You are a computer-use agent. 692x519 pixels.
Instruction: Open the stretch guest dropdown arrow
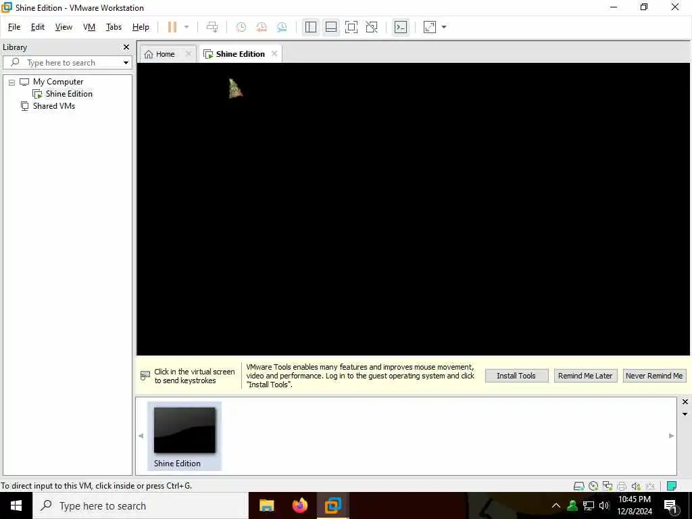(444, 27)
